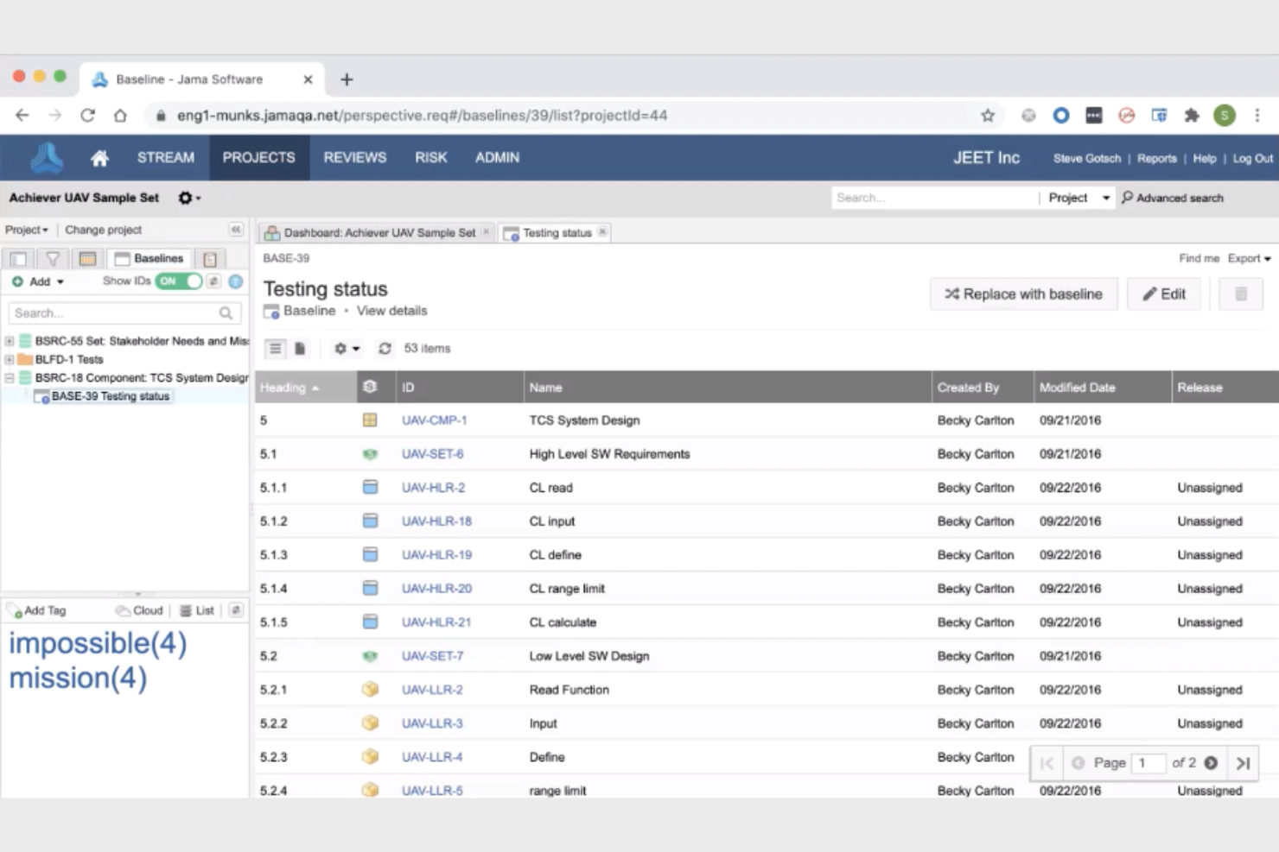Click the Edit baseline button

click(1164, 294)
